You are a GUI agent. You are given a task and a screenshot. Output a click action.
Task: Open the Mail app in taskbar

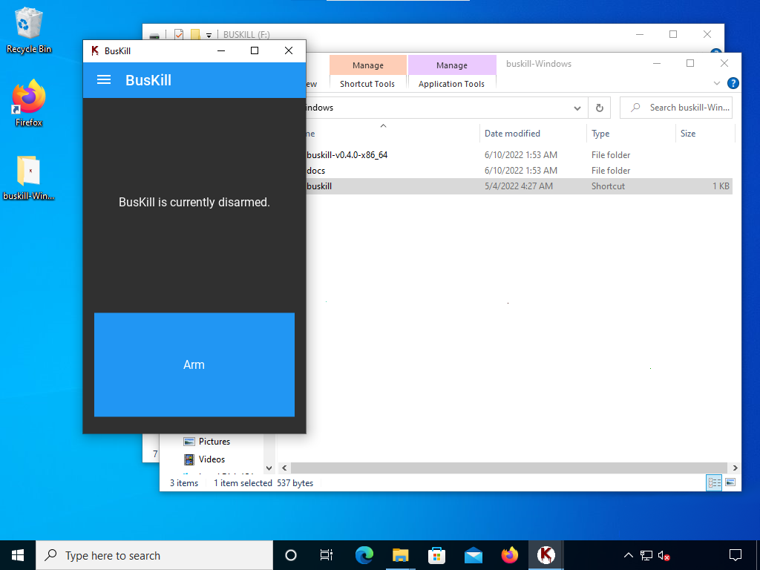pyautogui.click(x=474, y=555)
